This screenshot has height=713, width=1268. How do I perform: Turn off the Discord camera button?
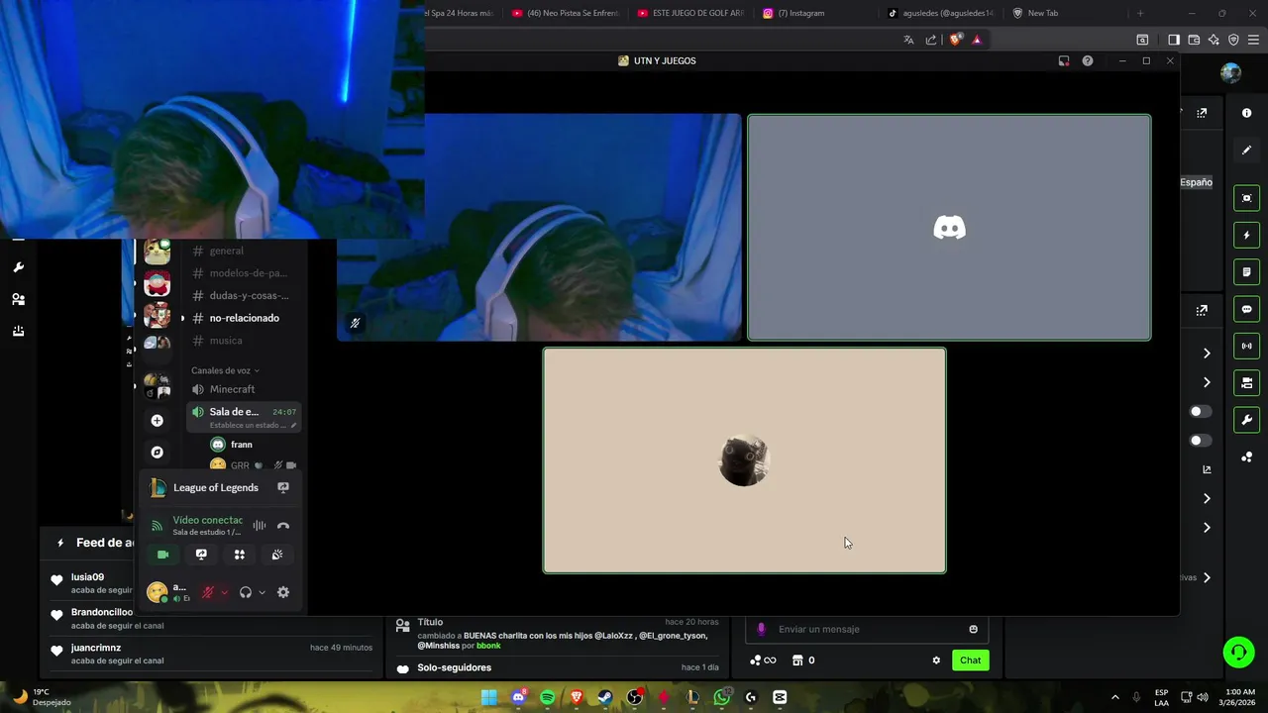pyautogui.click(x=163, y=555)
